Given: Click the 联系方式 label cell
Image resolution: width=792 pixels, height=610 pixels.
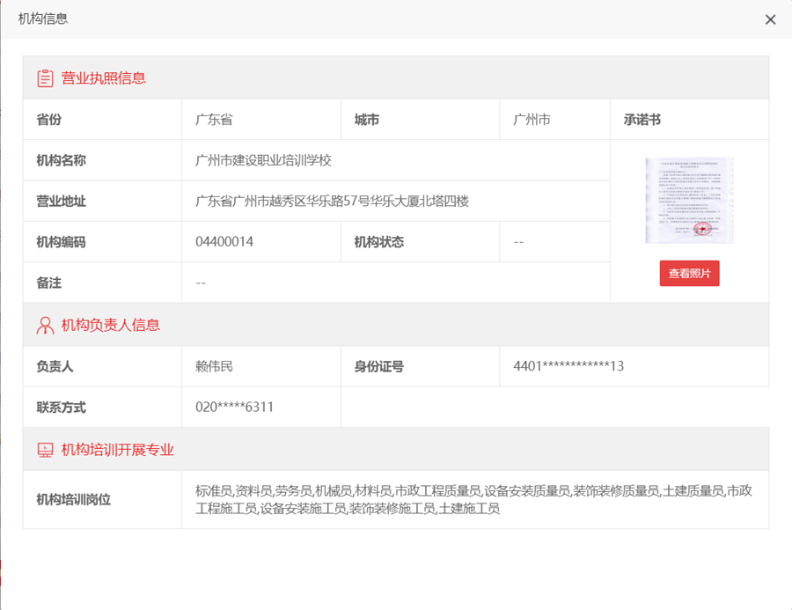Looking at the screenshot, I should 102,408.
